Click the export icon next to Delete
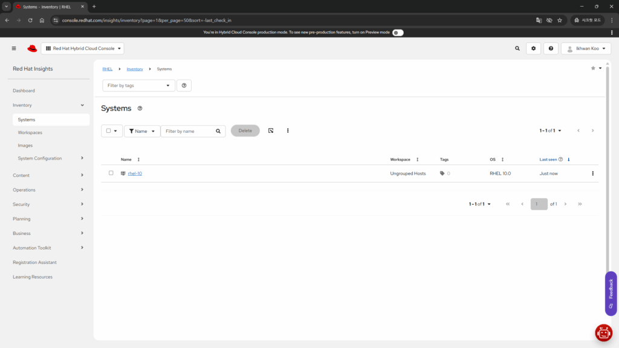The height and width of the screenshot is (348, 619). 271,130
